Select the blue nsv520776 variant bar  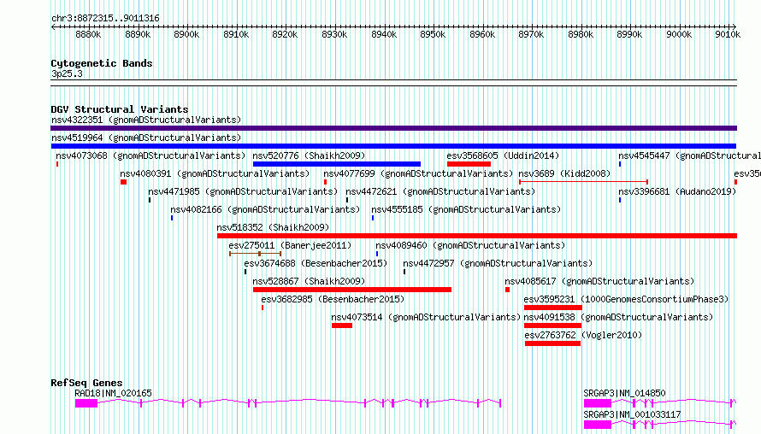tap(336, 164)
